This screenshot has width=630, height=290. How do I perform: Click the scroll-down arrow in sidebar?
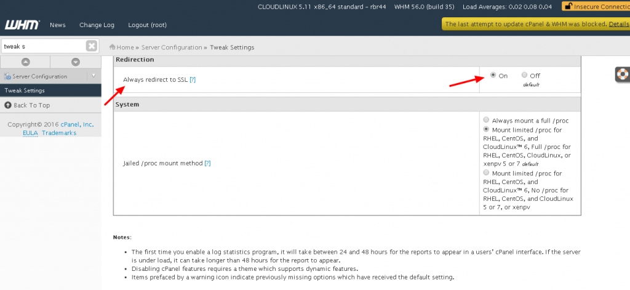click(x=76, y=62)
